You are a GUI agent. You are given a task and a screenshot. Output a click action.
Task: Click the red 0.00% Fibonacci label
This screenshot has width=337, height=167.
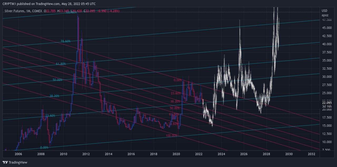click(178, 80)
